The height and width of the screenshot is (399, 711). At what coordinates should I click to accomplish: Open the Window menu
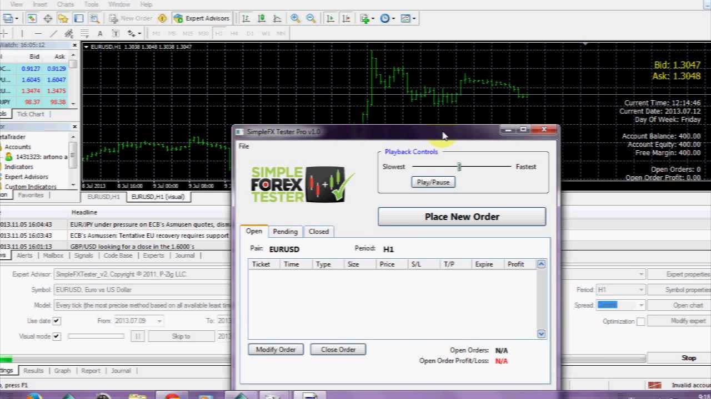click(119, 4)
